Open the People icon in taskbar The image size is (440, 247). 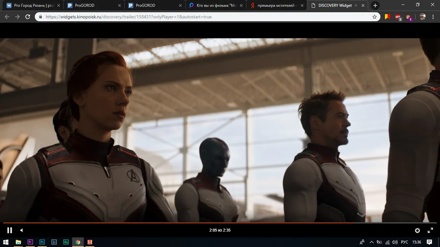click(362, 242)
